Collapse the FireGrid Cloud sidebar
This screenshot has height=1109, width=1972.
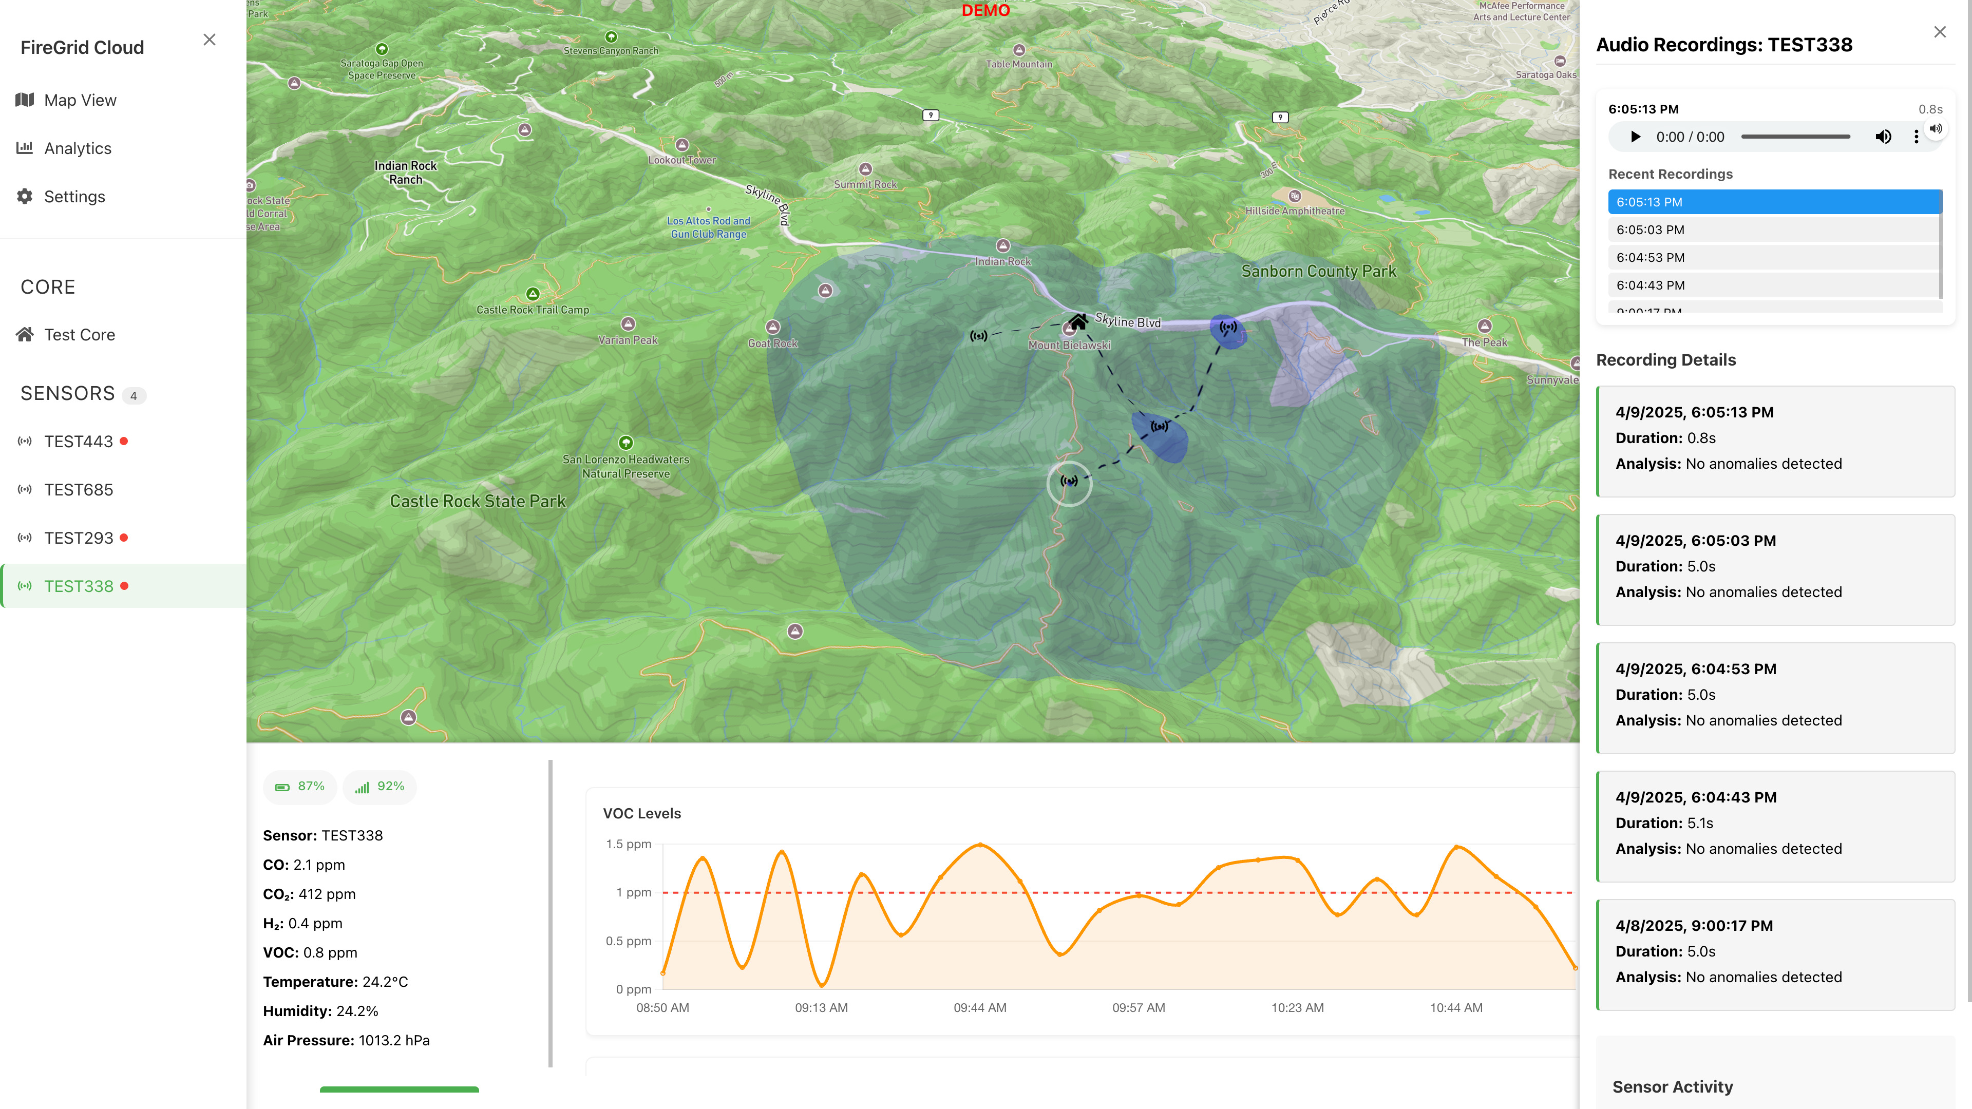click(209, 40)
